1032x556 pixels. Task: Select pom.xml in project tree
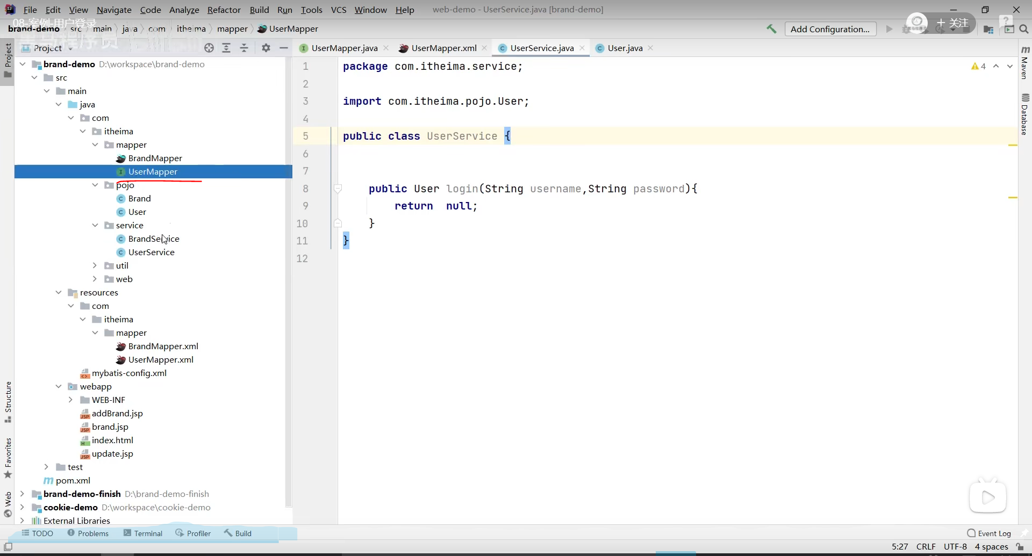[73, 480]
